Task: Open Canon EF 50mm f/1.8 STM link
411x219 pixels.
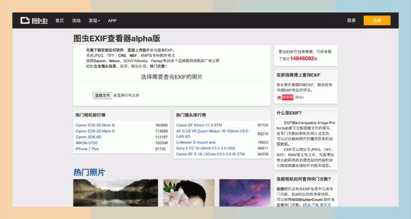Action: click(x=199, y=125)
